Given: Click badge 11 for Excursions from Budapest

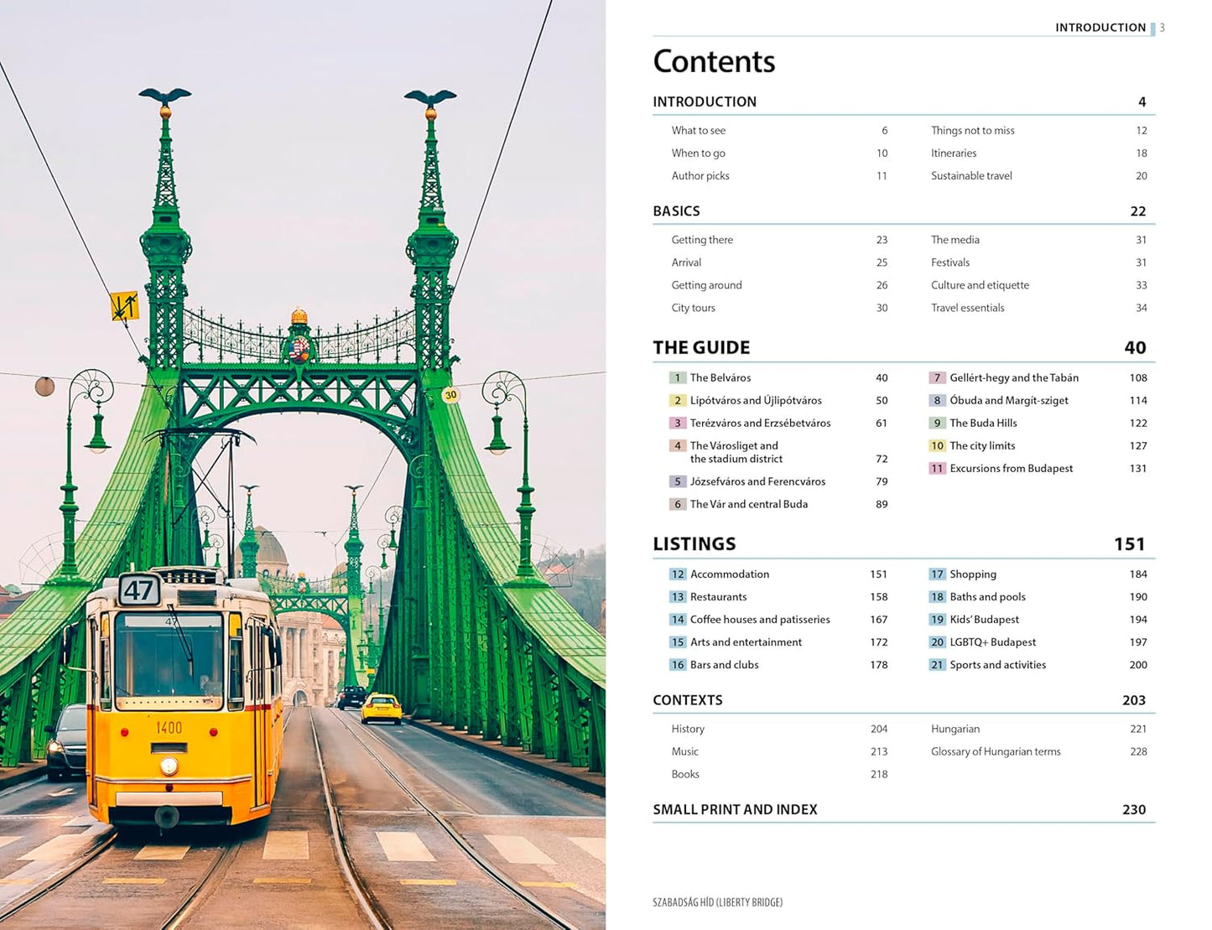Looking at the screenshot, I should [936, 468].
